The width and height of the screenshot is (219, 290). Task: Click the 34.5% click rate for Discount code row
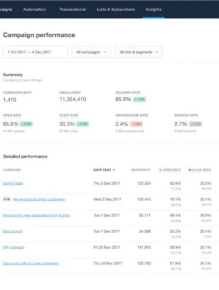(205, 263)
